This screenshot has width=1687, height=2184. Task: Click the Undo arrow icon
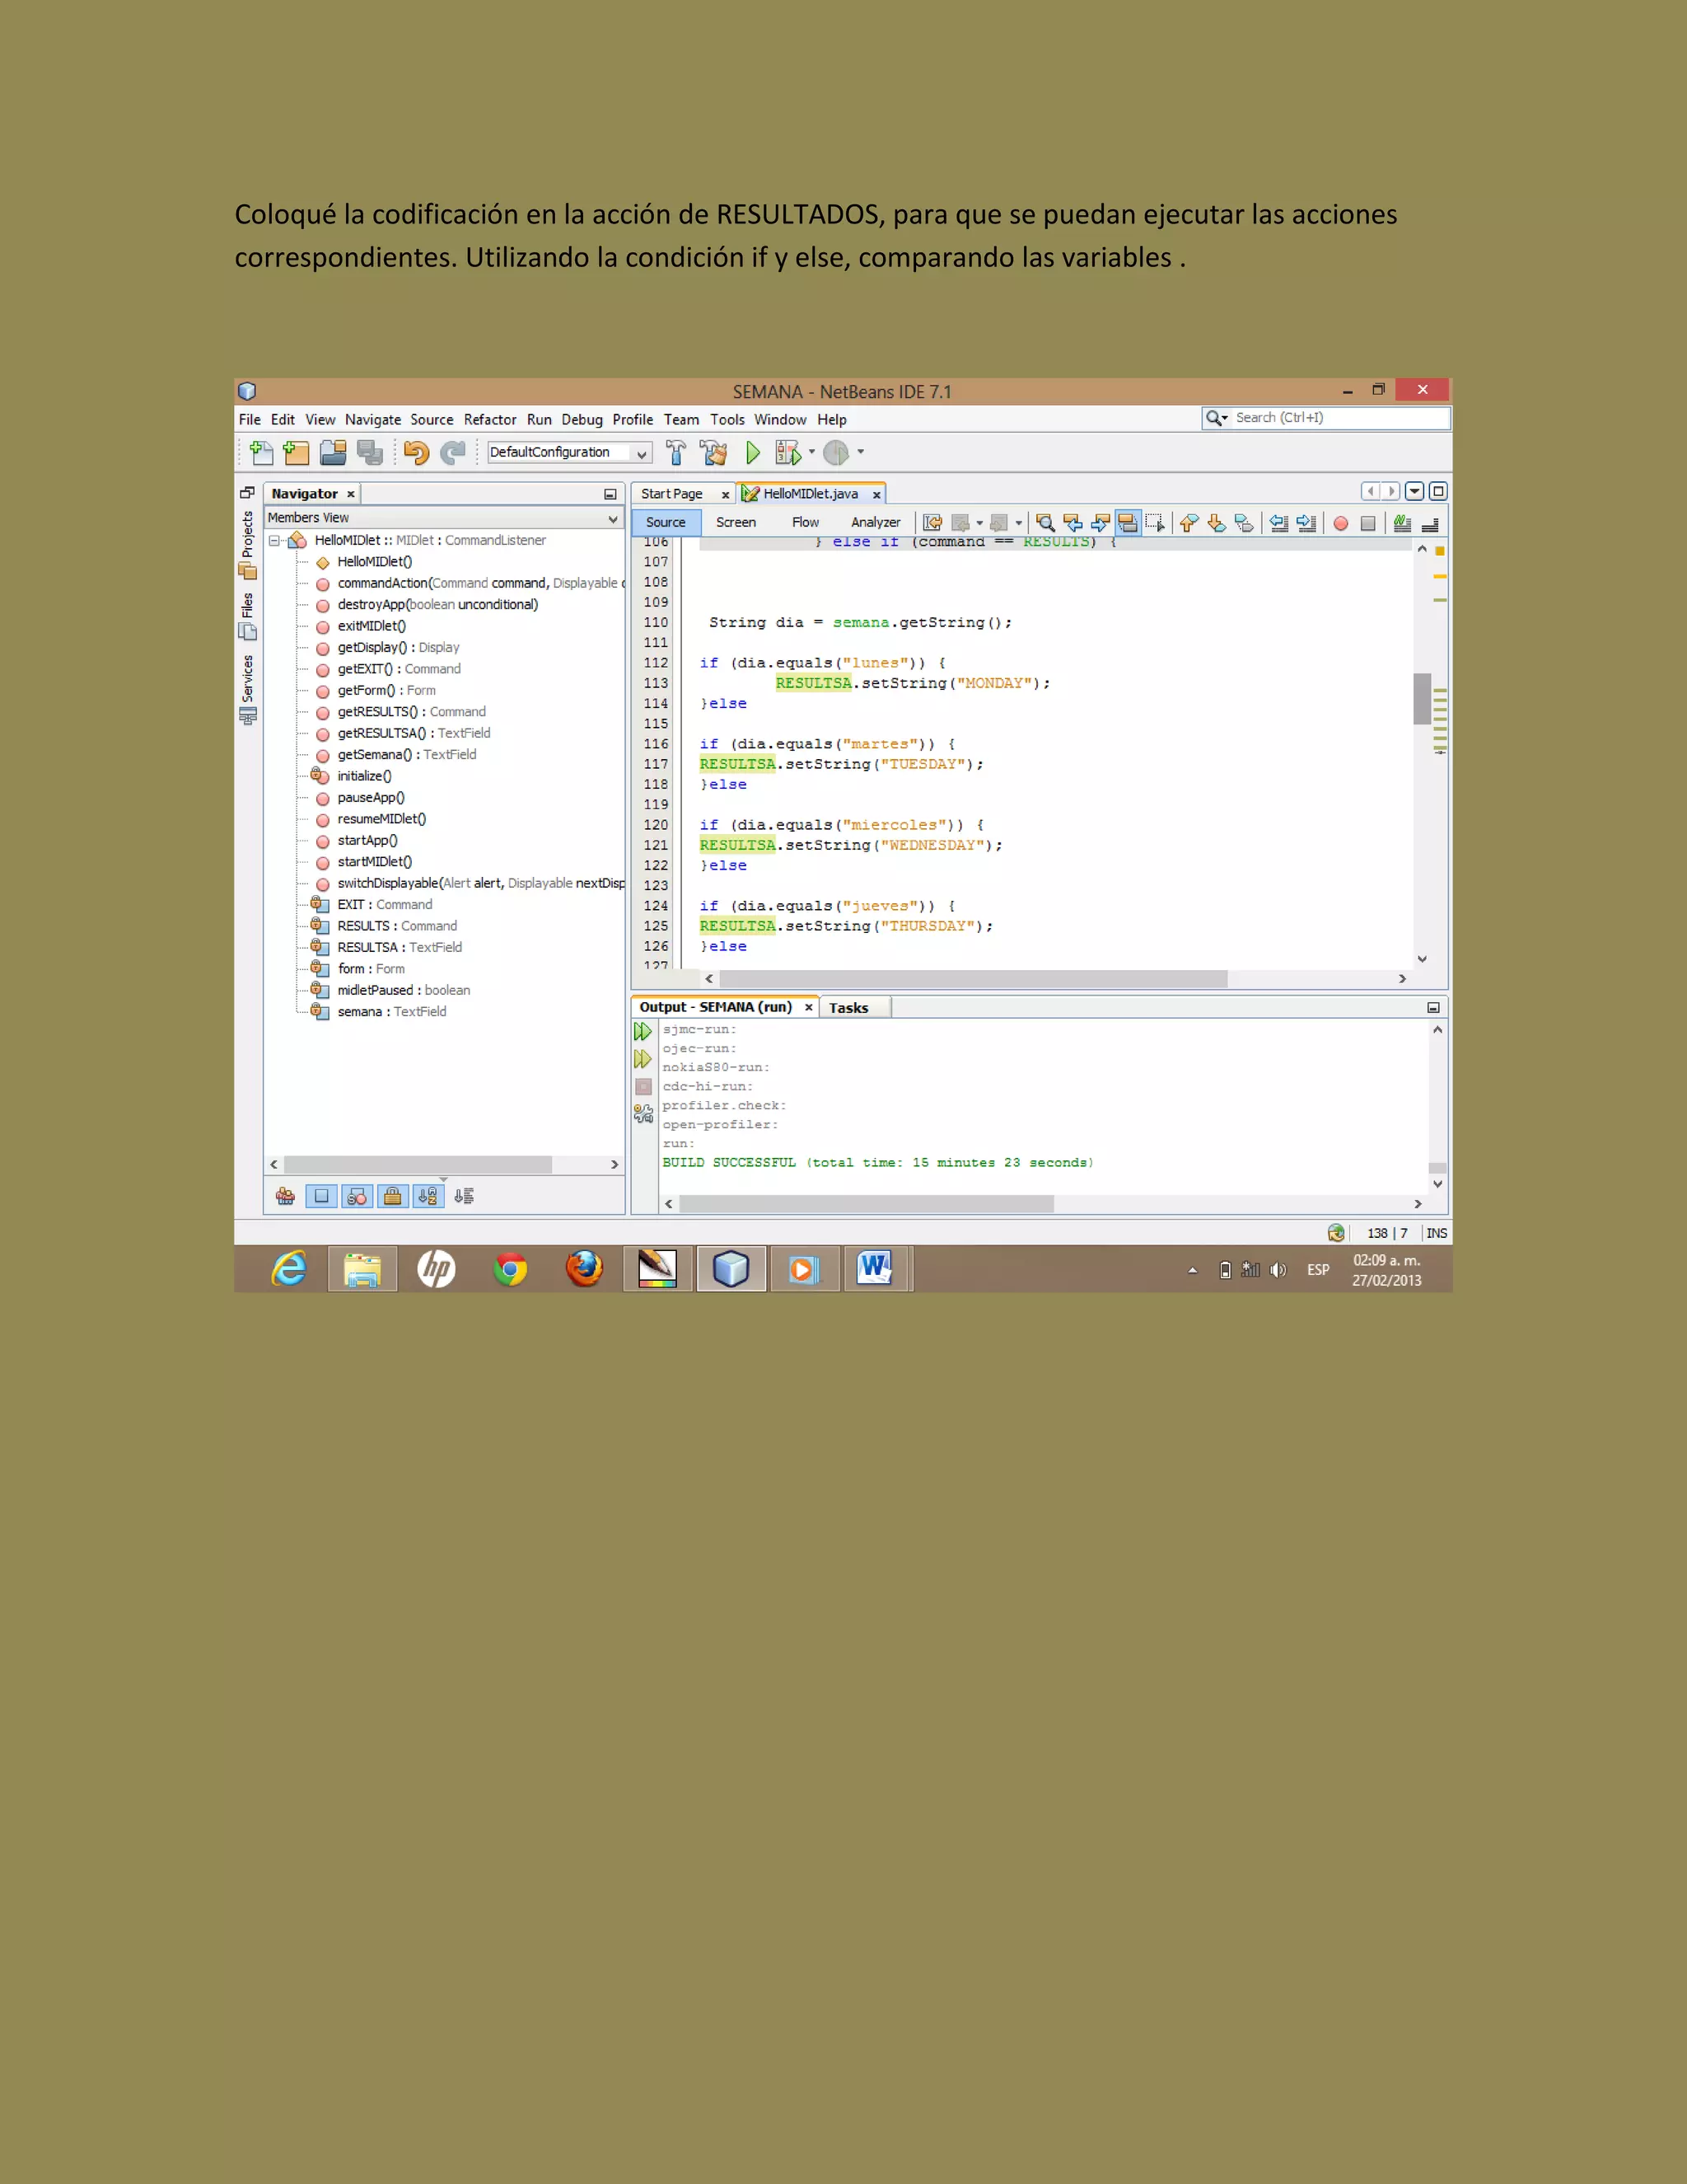416,453
